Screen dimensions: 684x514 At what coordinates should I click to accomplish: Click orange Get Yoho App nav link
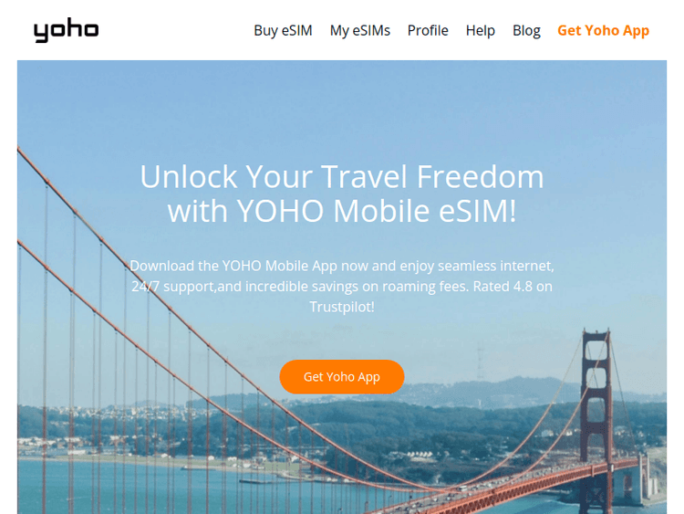604,30
